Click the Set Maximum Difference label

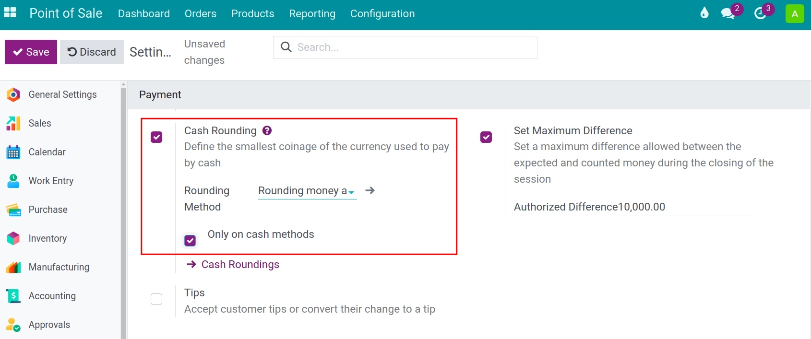tap(573, 130)
